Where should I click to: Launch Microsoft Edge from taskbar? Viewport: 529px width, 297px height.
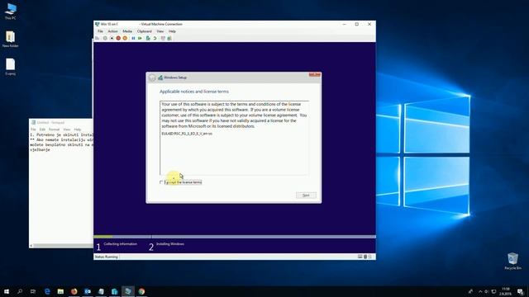click(x=47, y=291)
